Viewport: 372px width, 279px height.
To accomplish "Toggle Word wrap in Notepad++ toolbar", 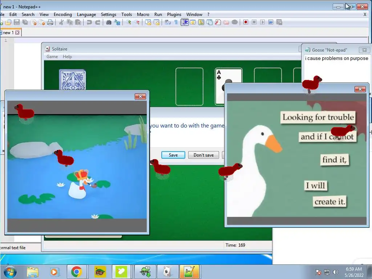I will pos(168,22).
